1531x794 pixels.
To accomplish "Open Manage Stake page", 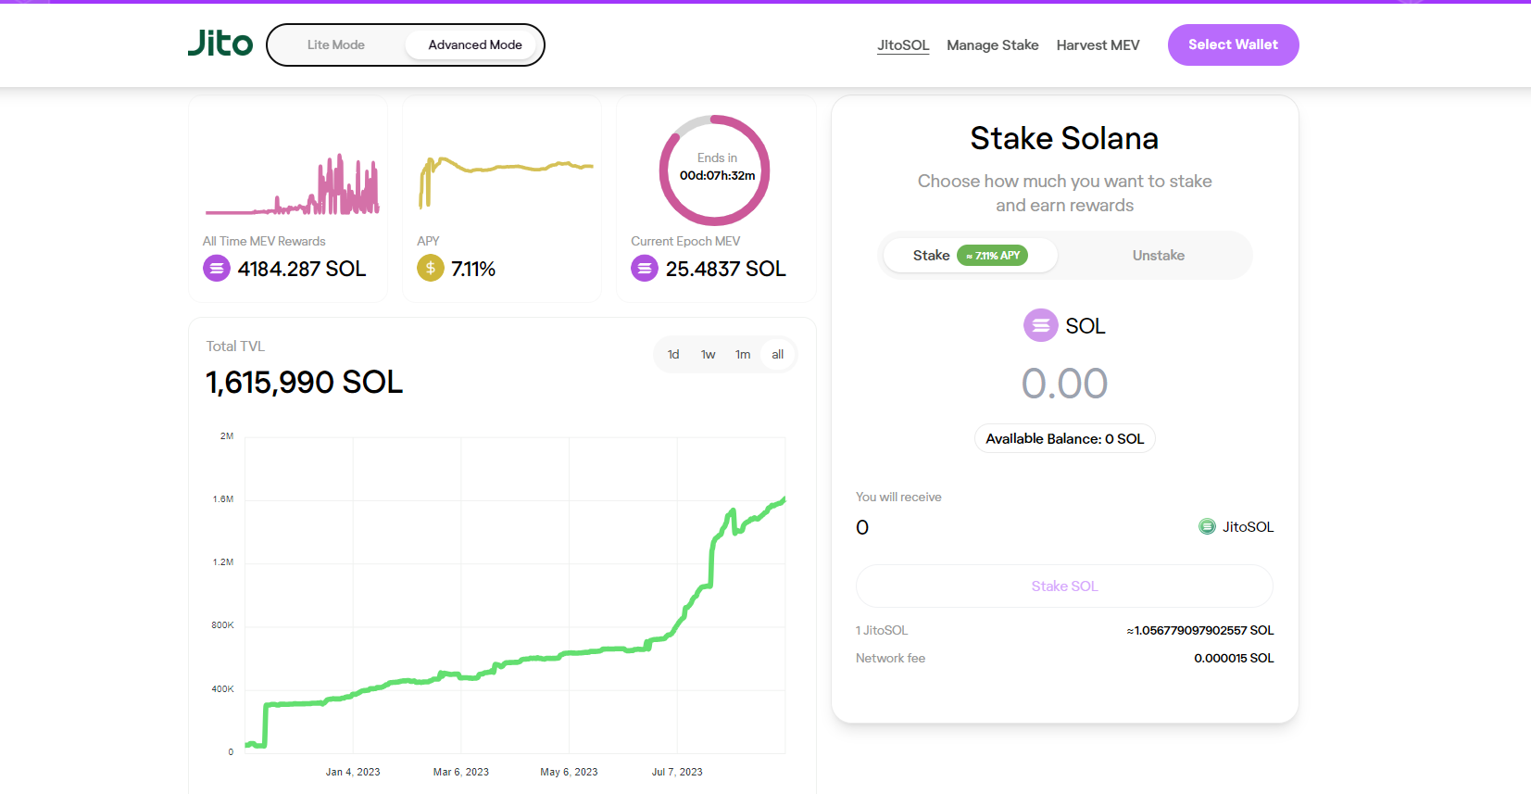I will pyautogui.click(x=993, y=44).
